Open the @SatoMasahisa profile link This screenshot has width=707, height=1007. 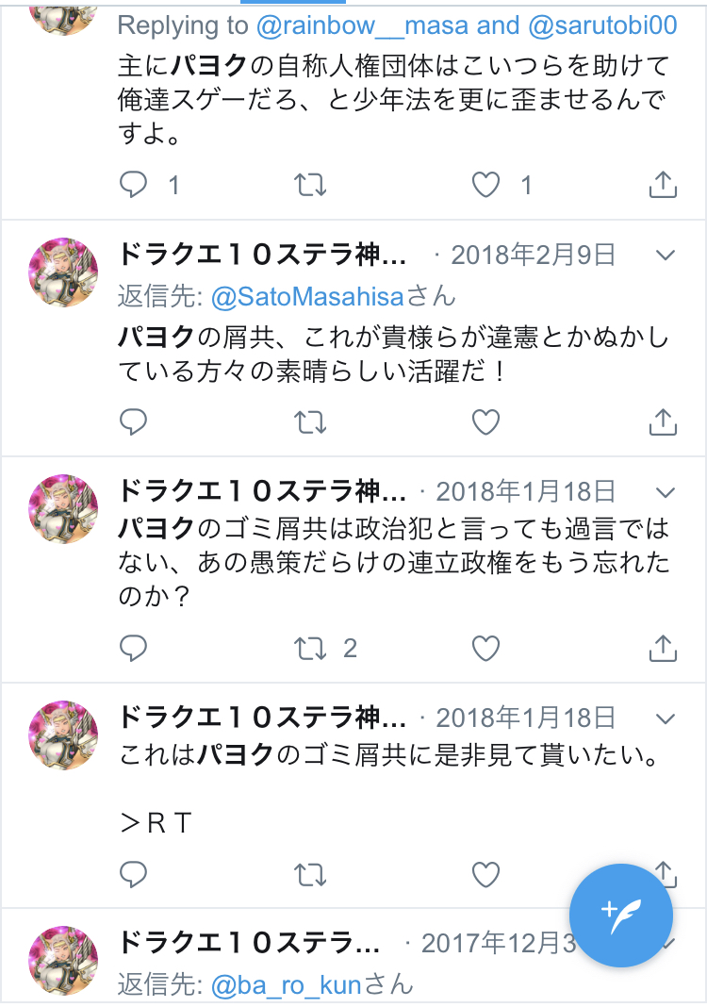pos(307,297)
